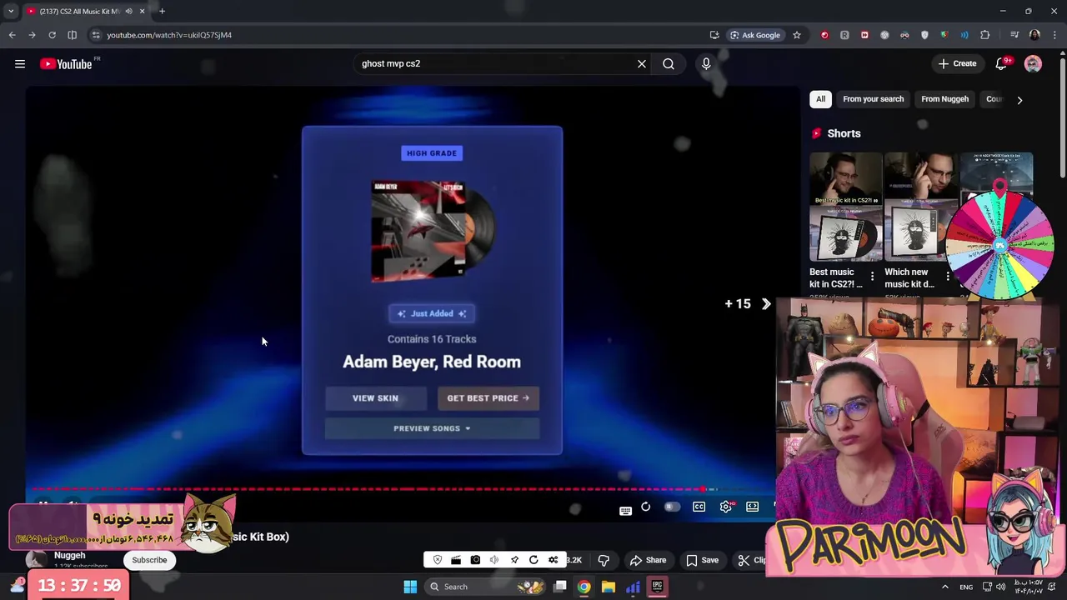
Task: Click the replay loop icon in the player
Action: coord(645,507)
